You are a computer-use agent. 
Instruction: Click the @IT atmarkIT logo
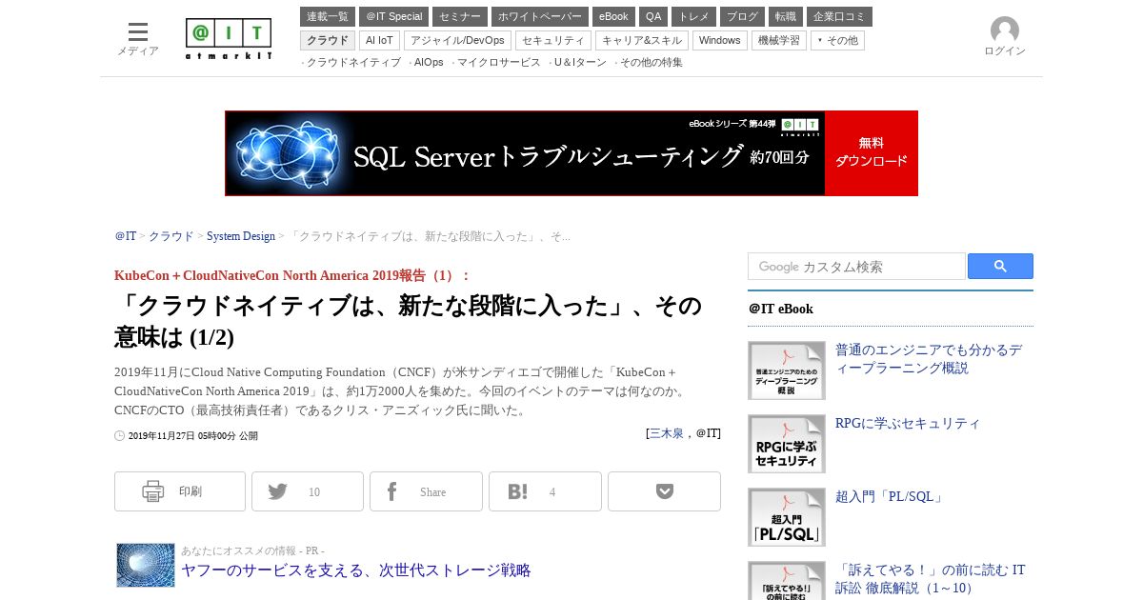(x=229, y=39)
